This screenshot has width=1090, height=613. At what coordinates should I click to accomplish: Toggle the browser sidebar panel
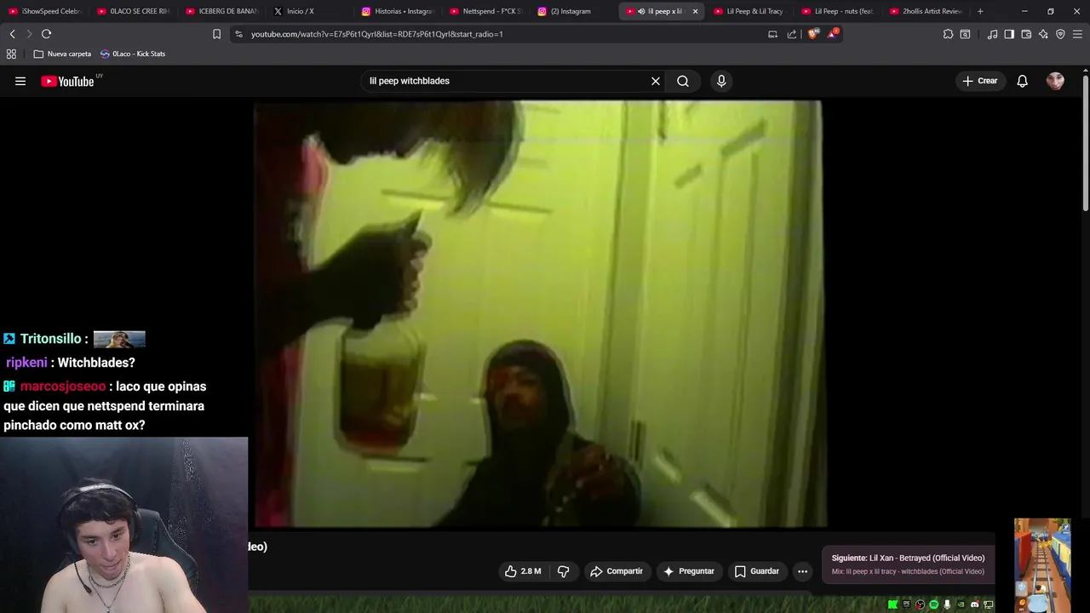(x=1009, y=34)
